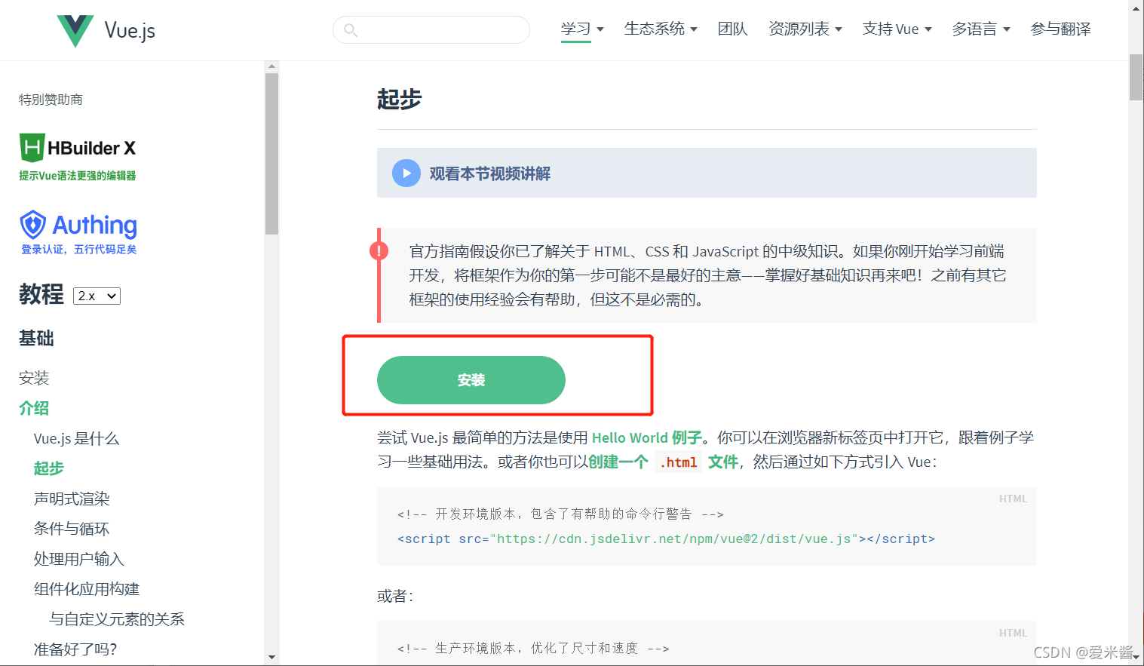Open the 支持 Vue dropdown menu

click(x=897, y=29)
